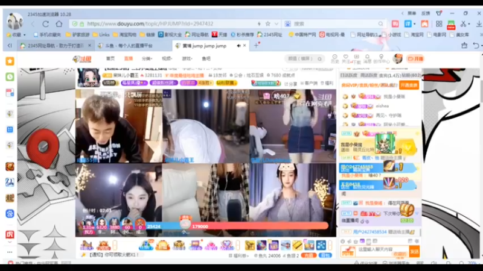
Task: Open the green clock history sidebar icon
Action: tap(10, 77)
